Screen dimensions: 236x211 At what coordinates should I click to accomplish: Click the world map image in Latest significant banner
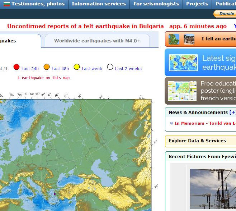click(x=183, y=63)
